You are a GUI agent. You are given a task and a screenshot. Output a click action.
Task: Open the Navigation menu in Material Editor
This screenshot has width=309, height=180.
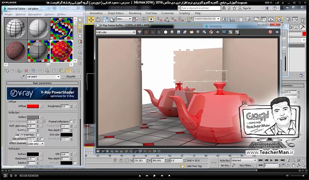(x=35, y=14)
